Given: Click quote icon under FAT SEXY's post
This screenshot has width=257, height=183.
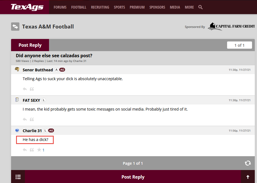Looking at the screenshot, I should 32,119.
